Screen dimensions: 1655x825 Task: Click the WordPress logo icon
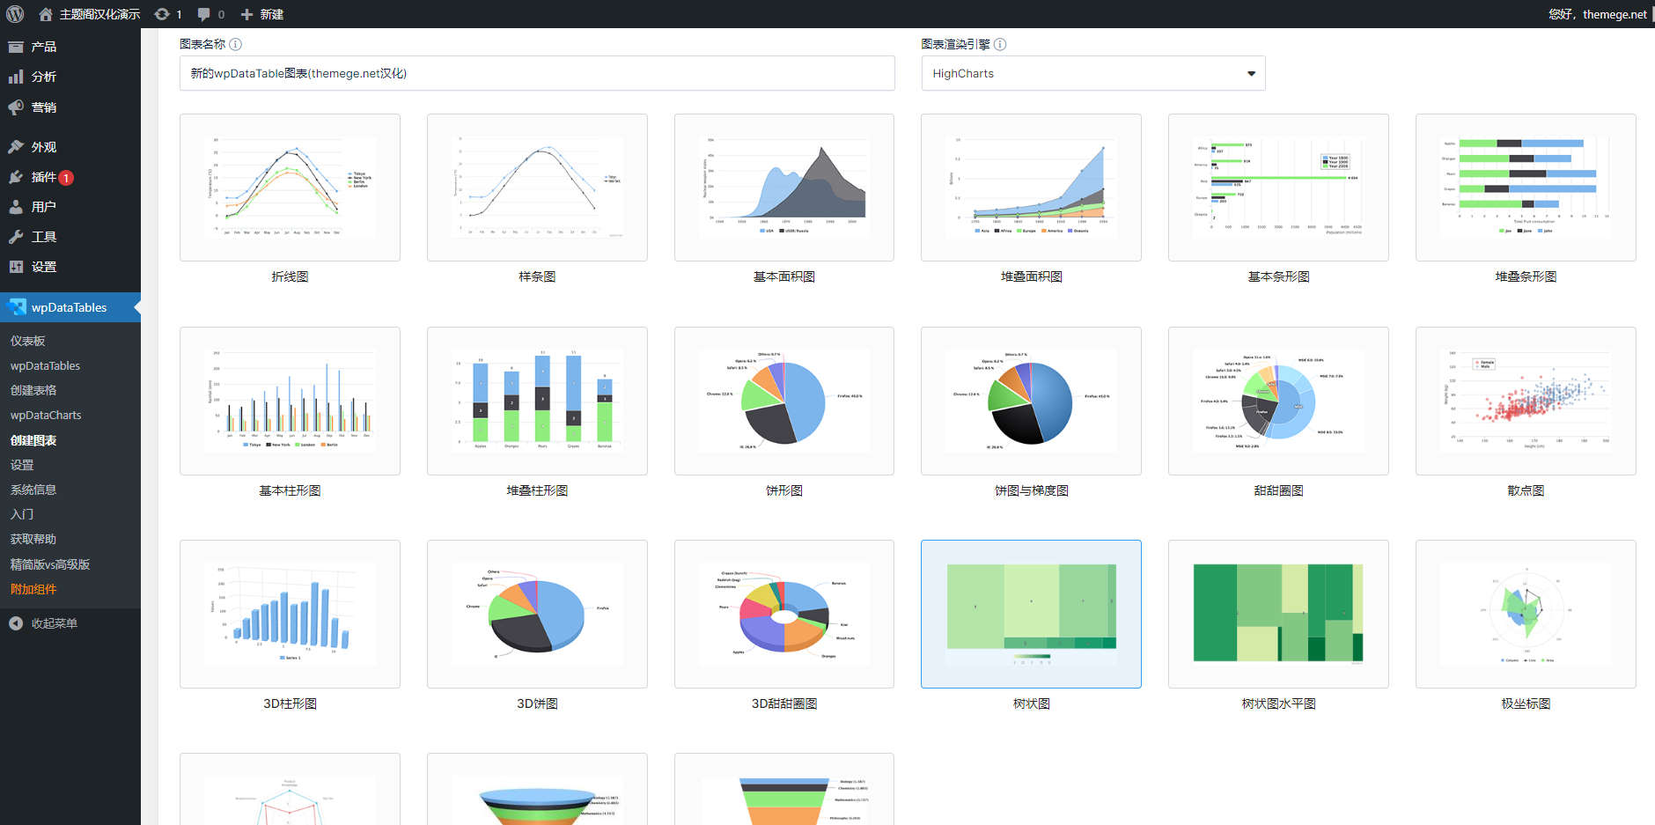(14, 14)
